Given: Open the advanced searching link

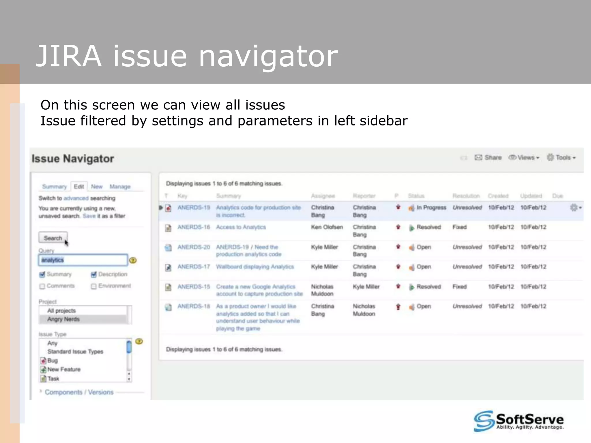Looking at the screenshot, I should point(76,198).
